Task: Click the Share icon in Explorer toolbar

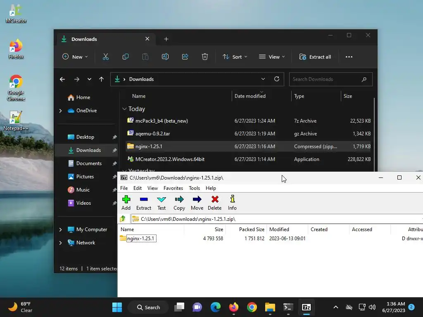Action: pos(185,57)
